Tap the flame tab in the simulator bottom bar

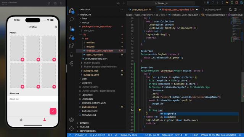(21, 120)
